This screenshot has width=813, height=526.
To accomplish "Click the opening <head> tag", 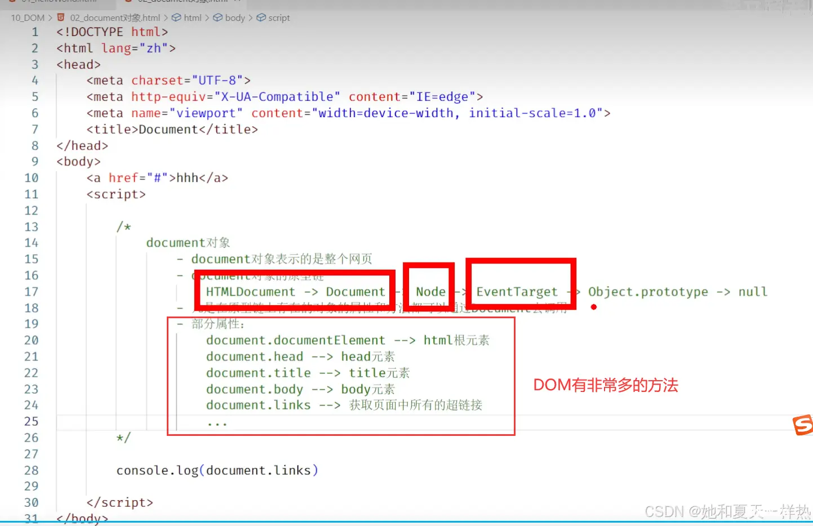I will coord(78,65).
